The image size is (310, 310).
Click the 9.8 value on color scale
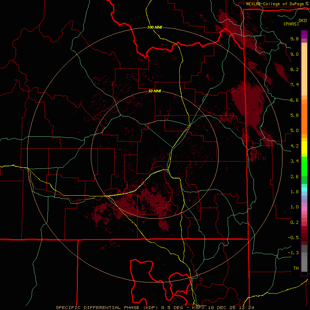[294, 39]
